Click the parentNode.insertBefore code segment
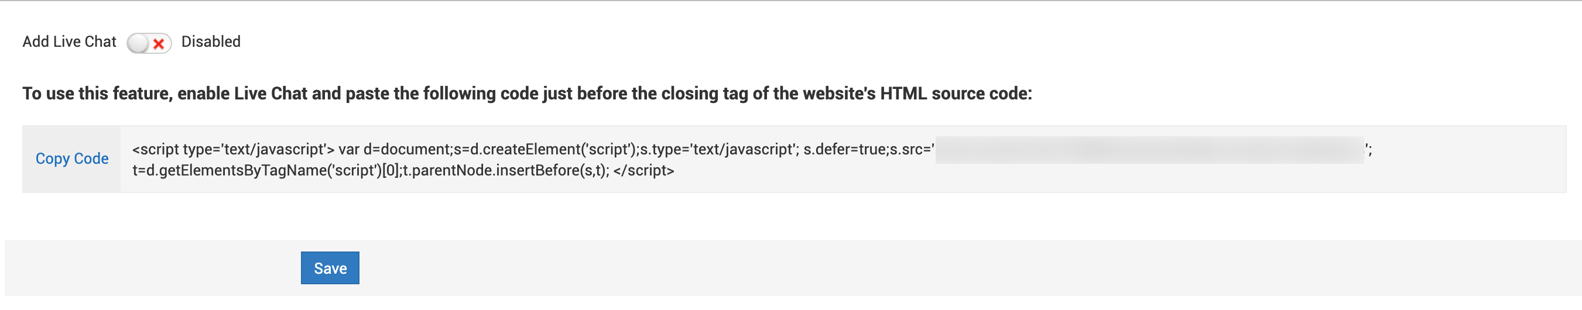Screen dimensions: 1582x310 pos(504,171)
